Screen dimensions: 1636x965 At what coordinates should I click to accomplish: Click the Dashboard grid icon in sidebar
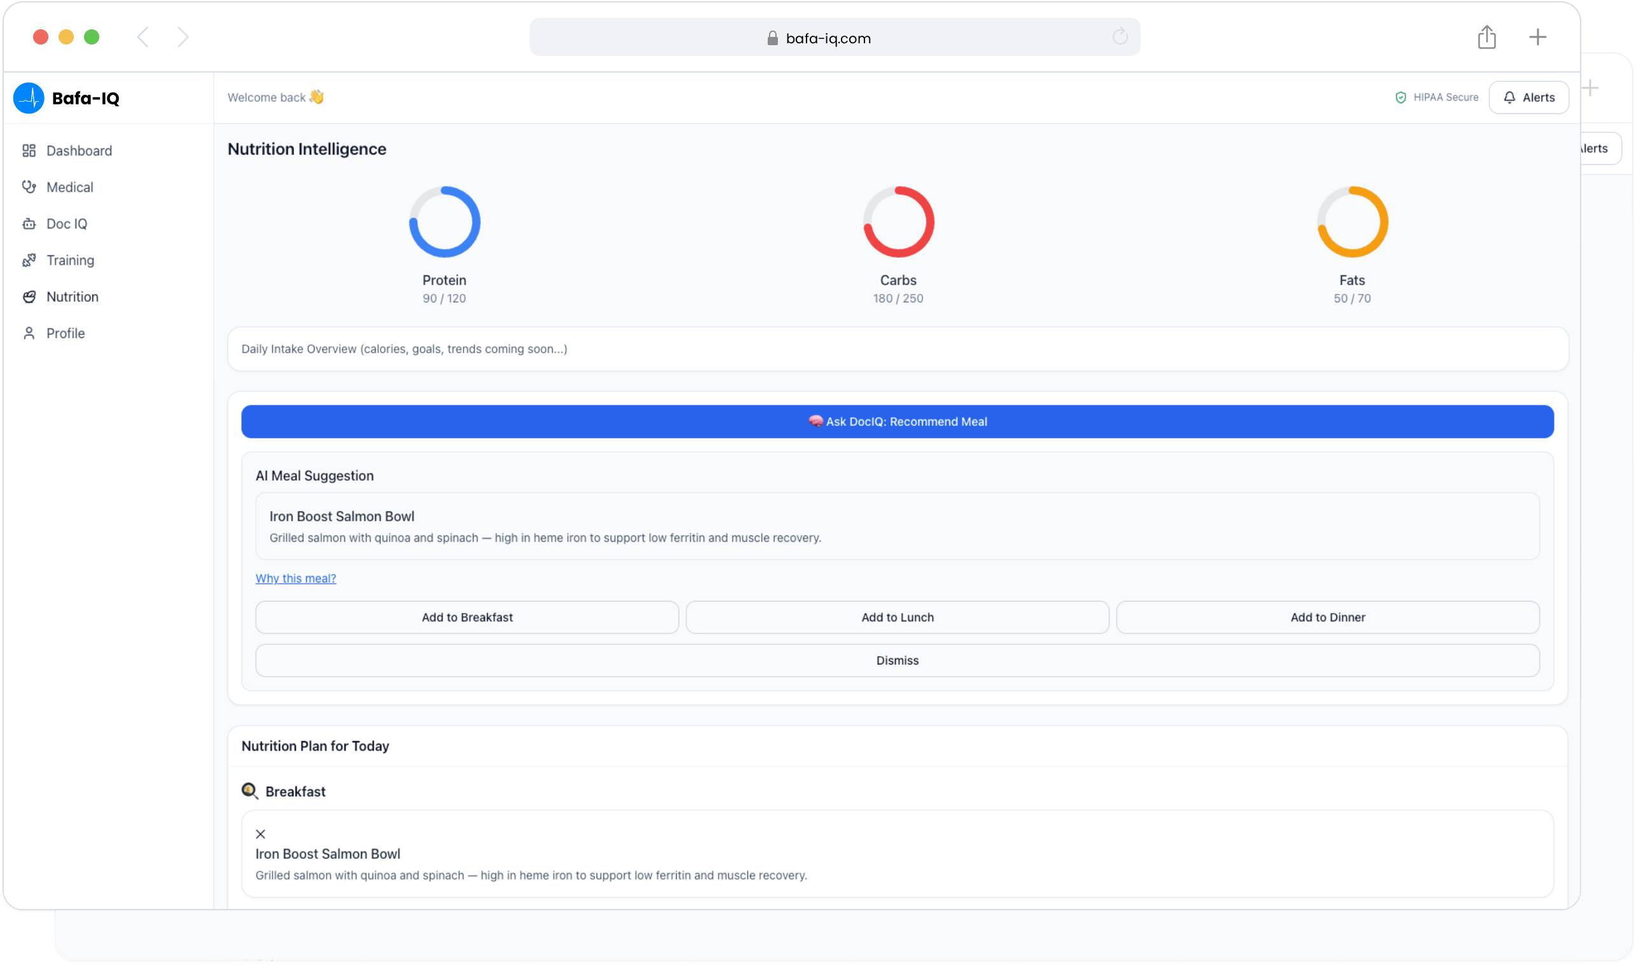(x=29, y=151)
